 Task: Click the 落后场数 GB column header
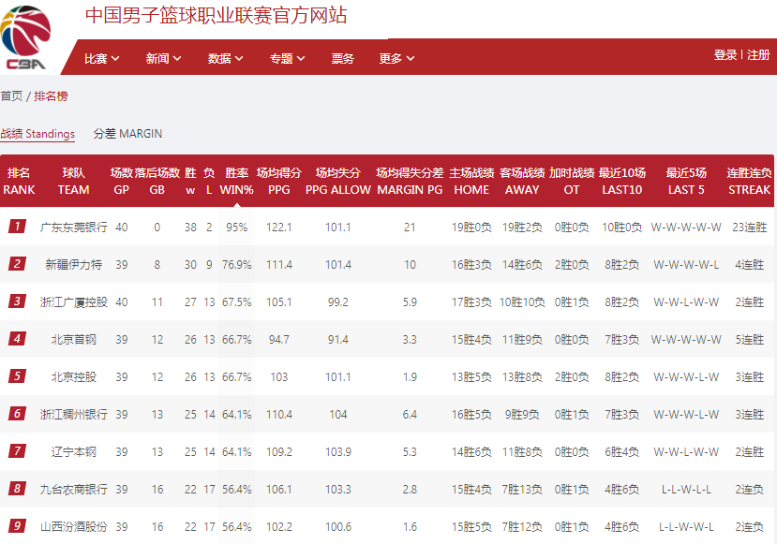click(157, 181)
